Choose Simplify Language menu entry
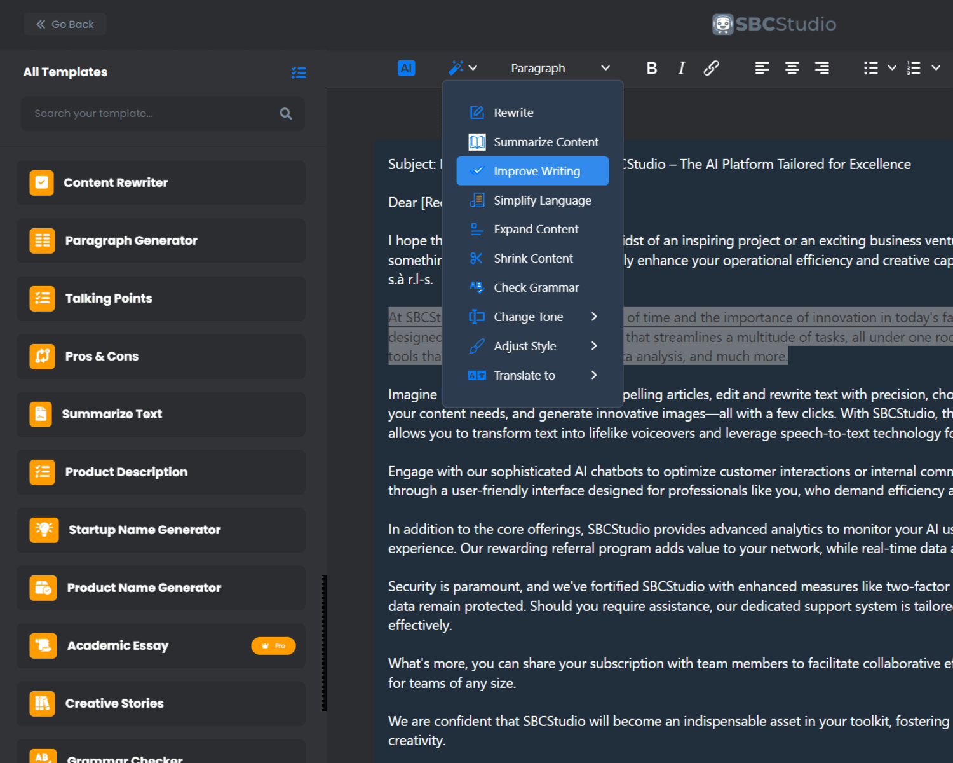The width and height of the screenshot is (953, 763). 532,200
